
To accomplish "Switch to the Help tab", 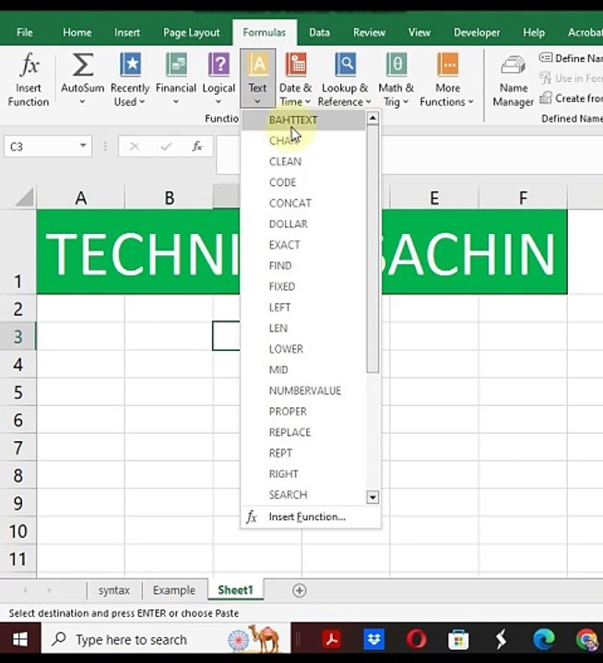I will click(534, 32).
